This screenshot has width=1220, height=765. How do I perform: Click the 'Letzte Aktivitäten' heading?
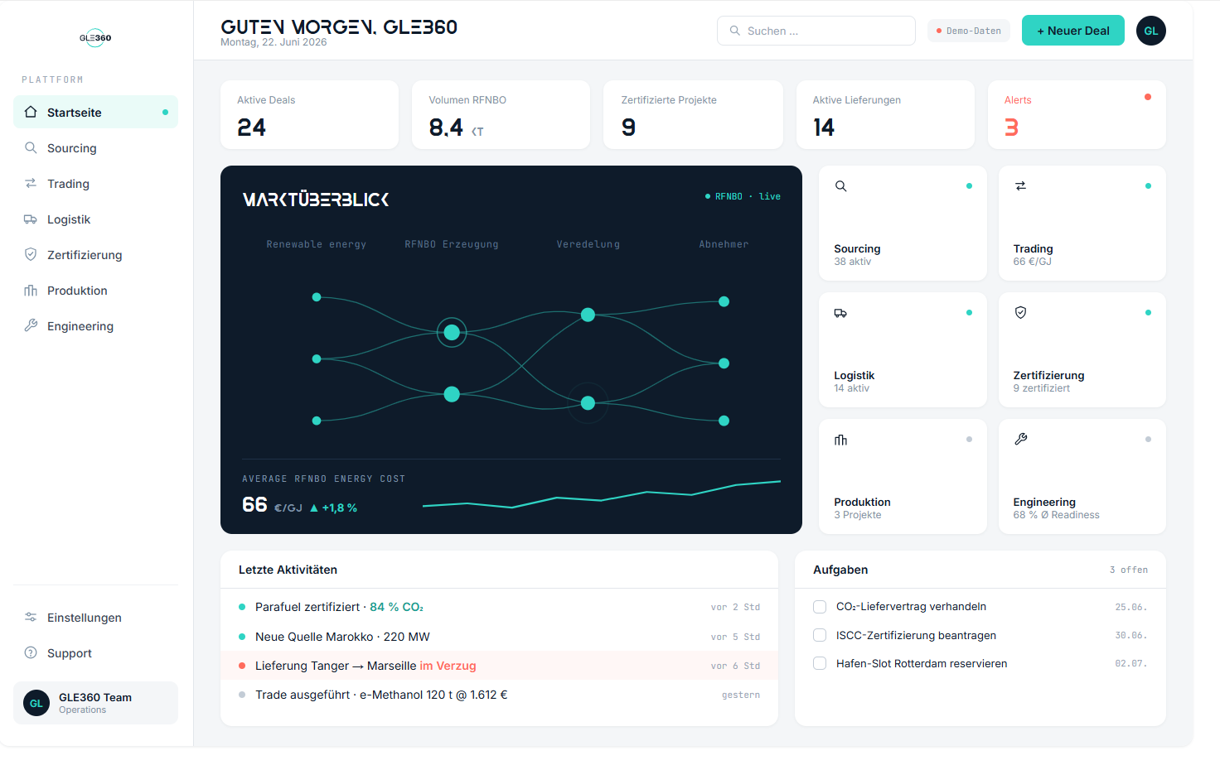click(x=288, y=570)
